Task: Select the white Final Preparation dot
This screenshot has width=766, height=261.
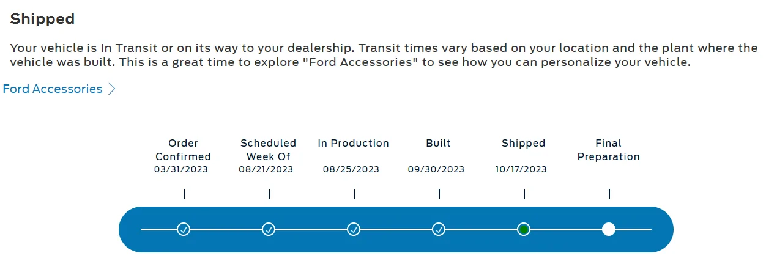Action: click(608, 229)
